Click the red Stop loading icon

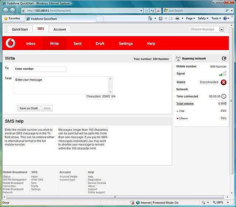pyautogui.click(x=158, y=11)
